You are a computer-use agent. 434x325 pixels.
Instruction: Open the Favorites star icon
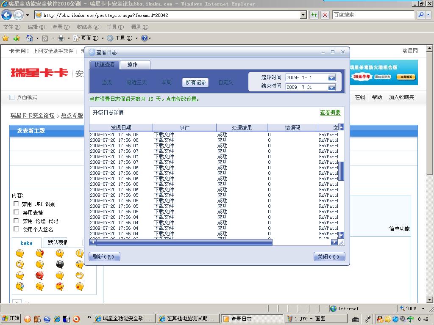tap(5, 38)
